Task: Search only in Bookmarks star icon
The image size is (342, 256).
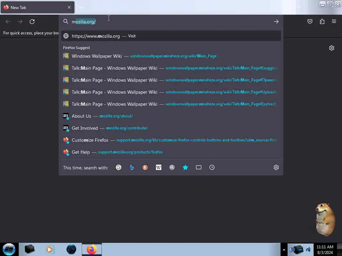Action: pos(185,167)
